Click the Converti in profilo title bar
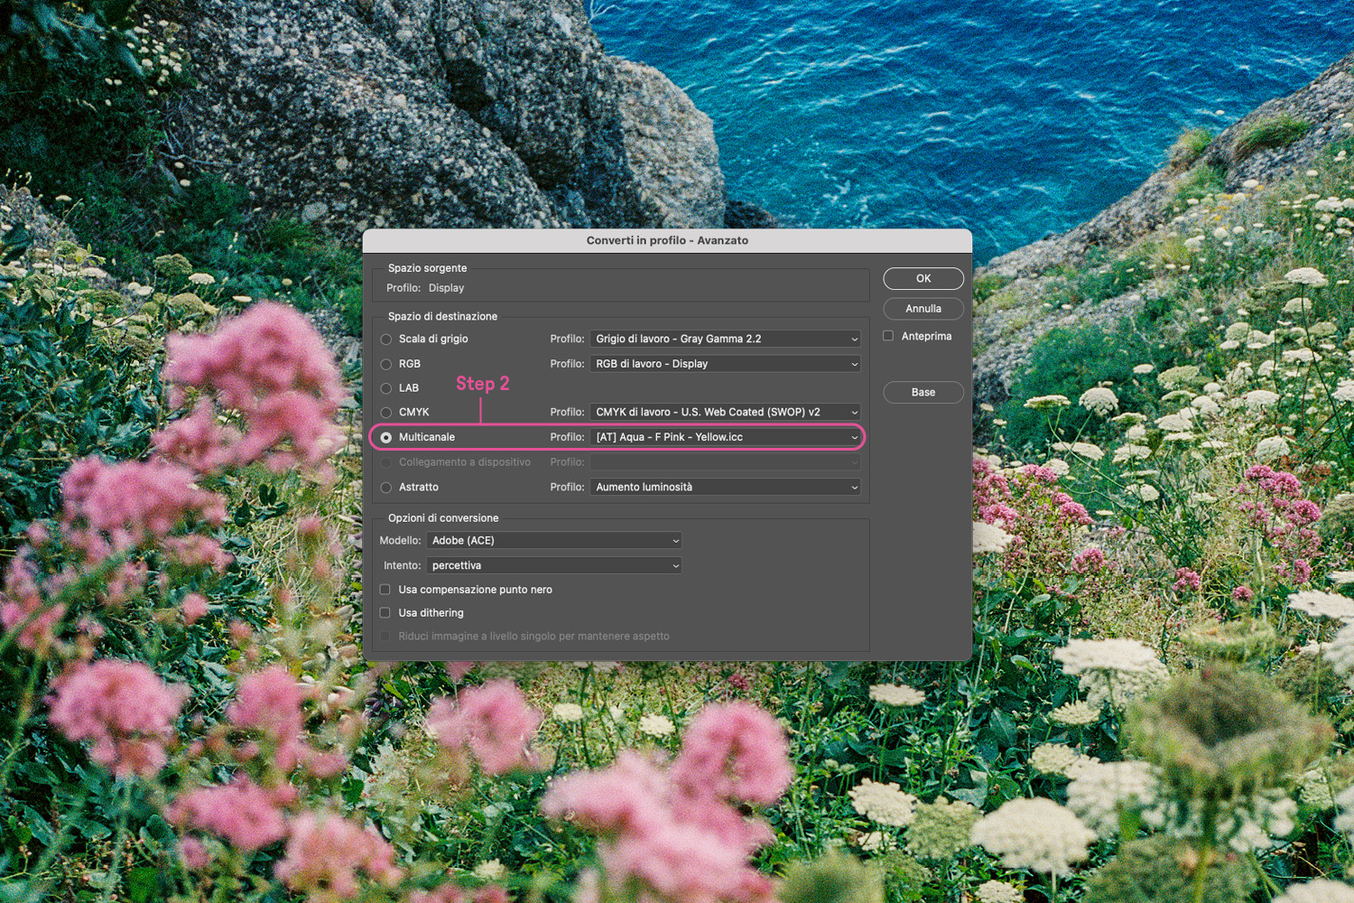This screenshot has height=903, width=1354. coord(667,241)
